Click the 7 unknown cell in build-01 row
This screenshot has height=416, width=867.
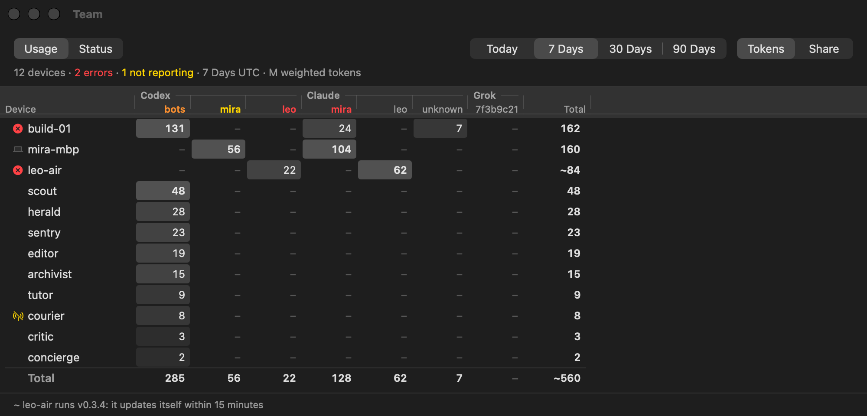[440, 128]
